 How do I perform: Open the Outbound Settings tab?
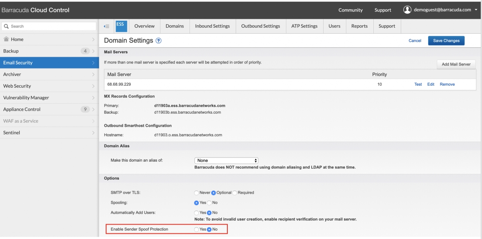point(260,26)
